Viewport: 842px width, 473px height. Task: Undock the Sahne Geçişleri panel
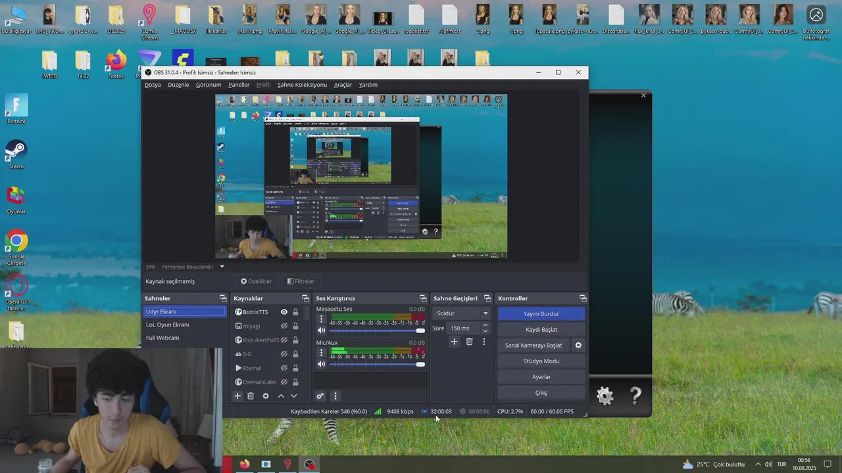[x=487, y=298]
